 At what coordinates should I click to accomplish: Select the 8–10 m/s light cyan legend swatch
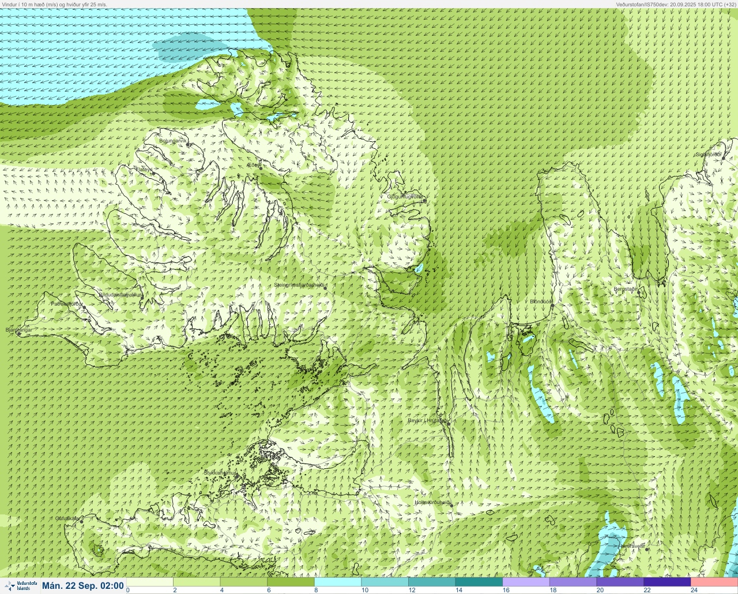coord(338,581)
